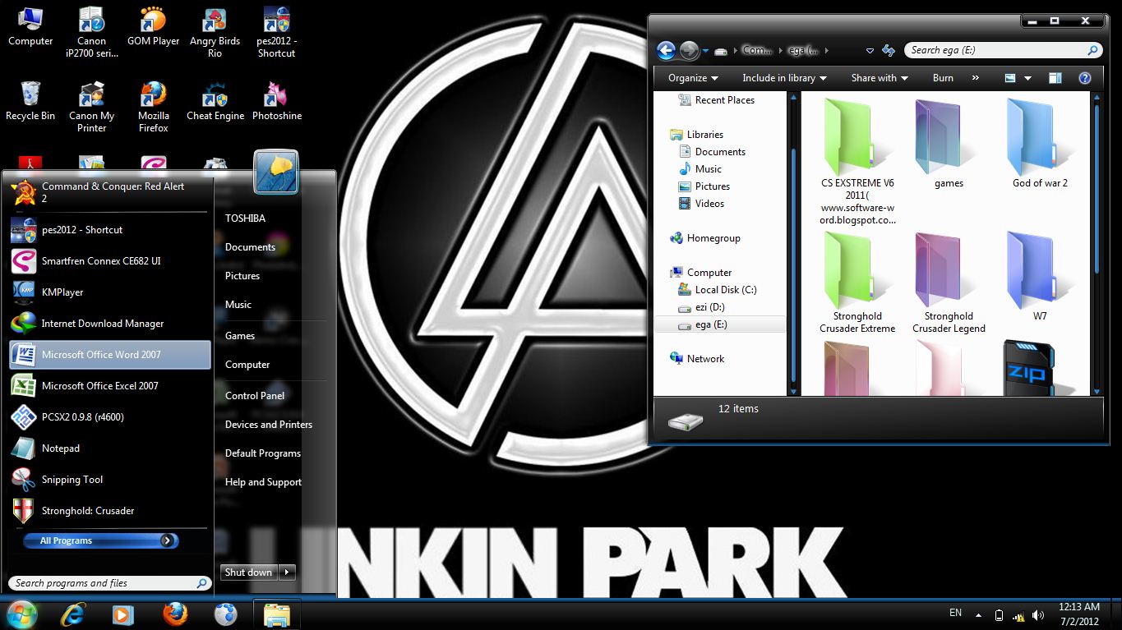Select ezi (D:) drive

(x=701, y=307)
